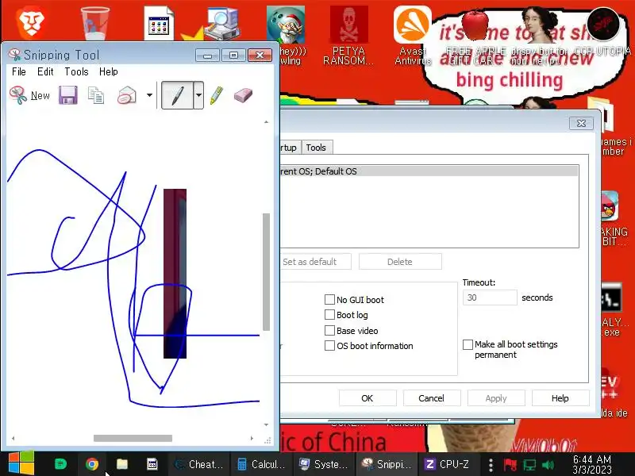
Task: Click the red flag tray icon
Action: [x=510, y=465]
